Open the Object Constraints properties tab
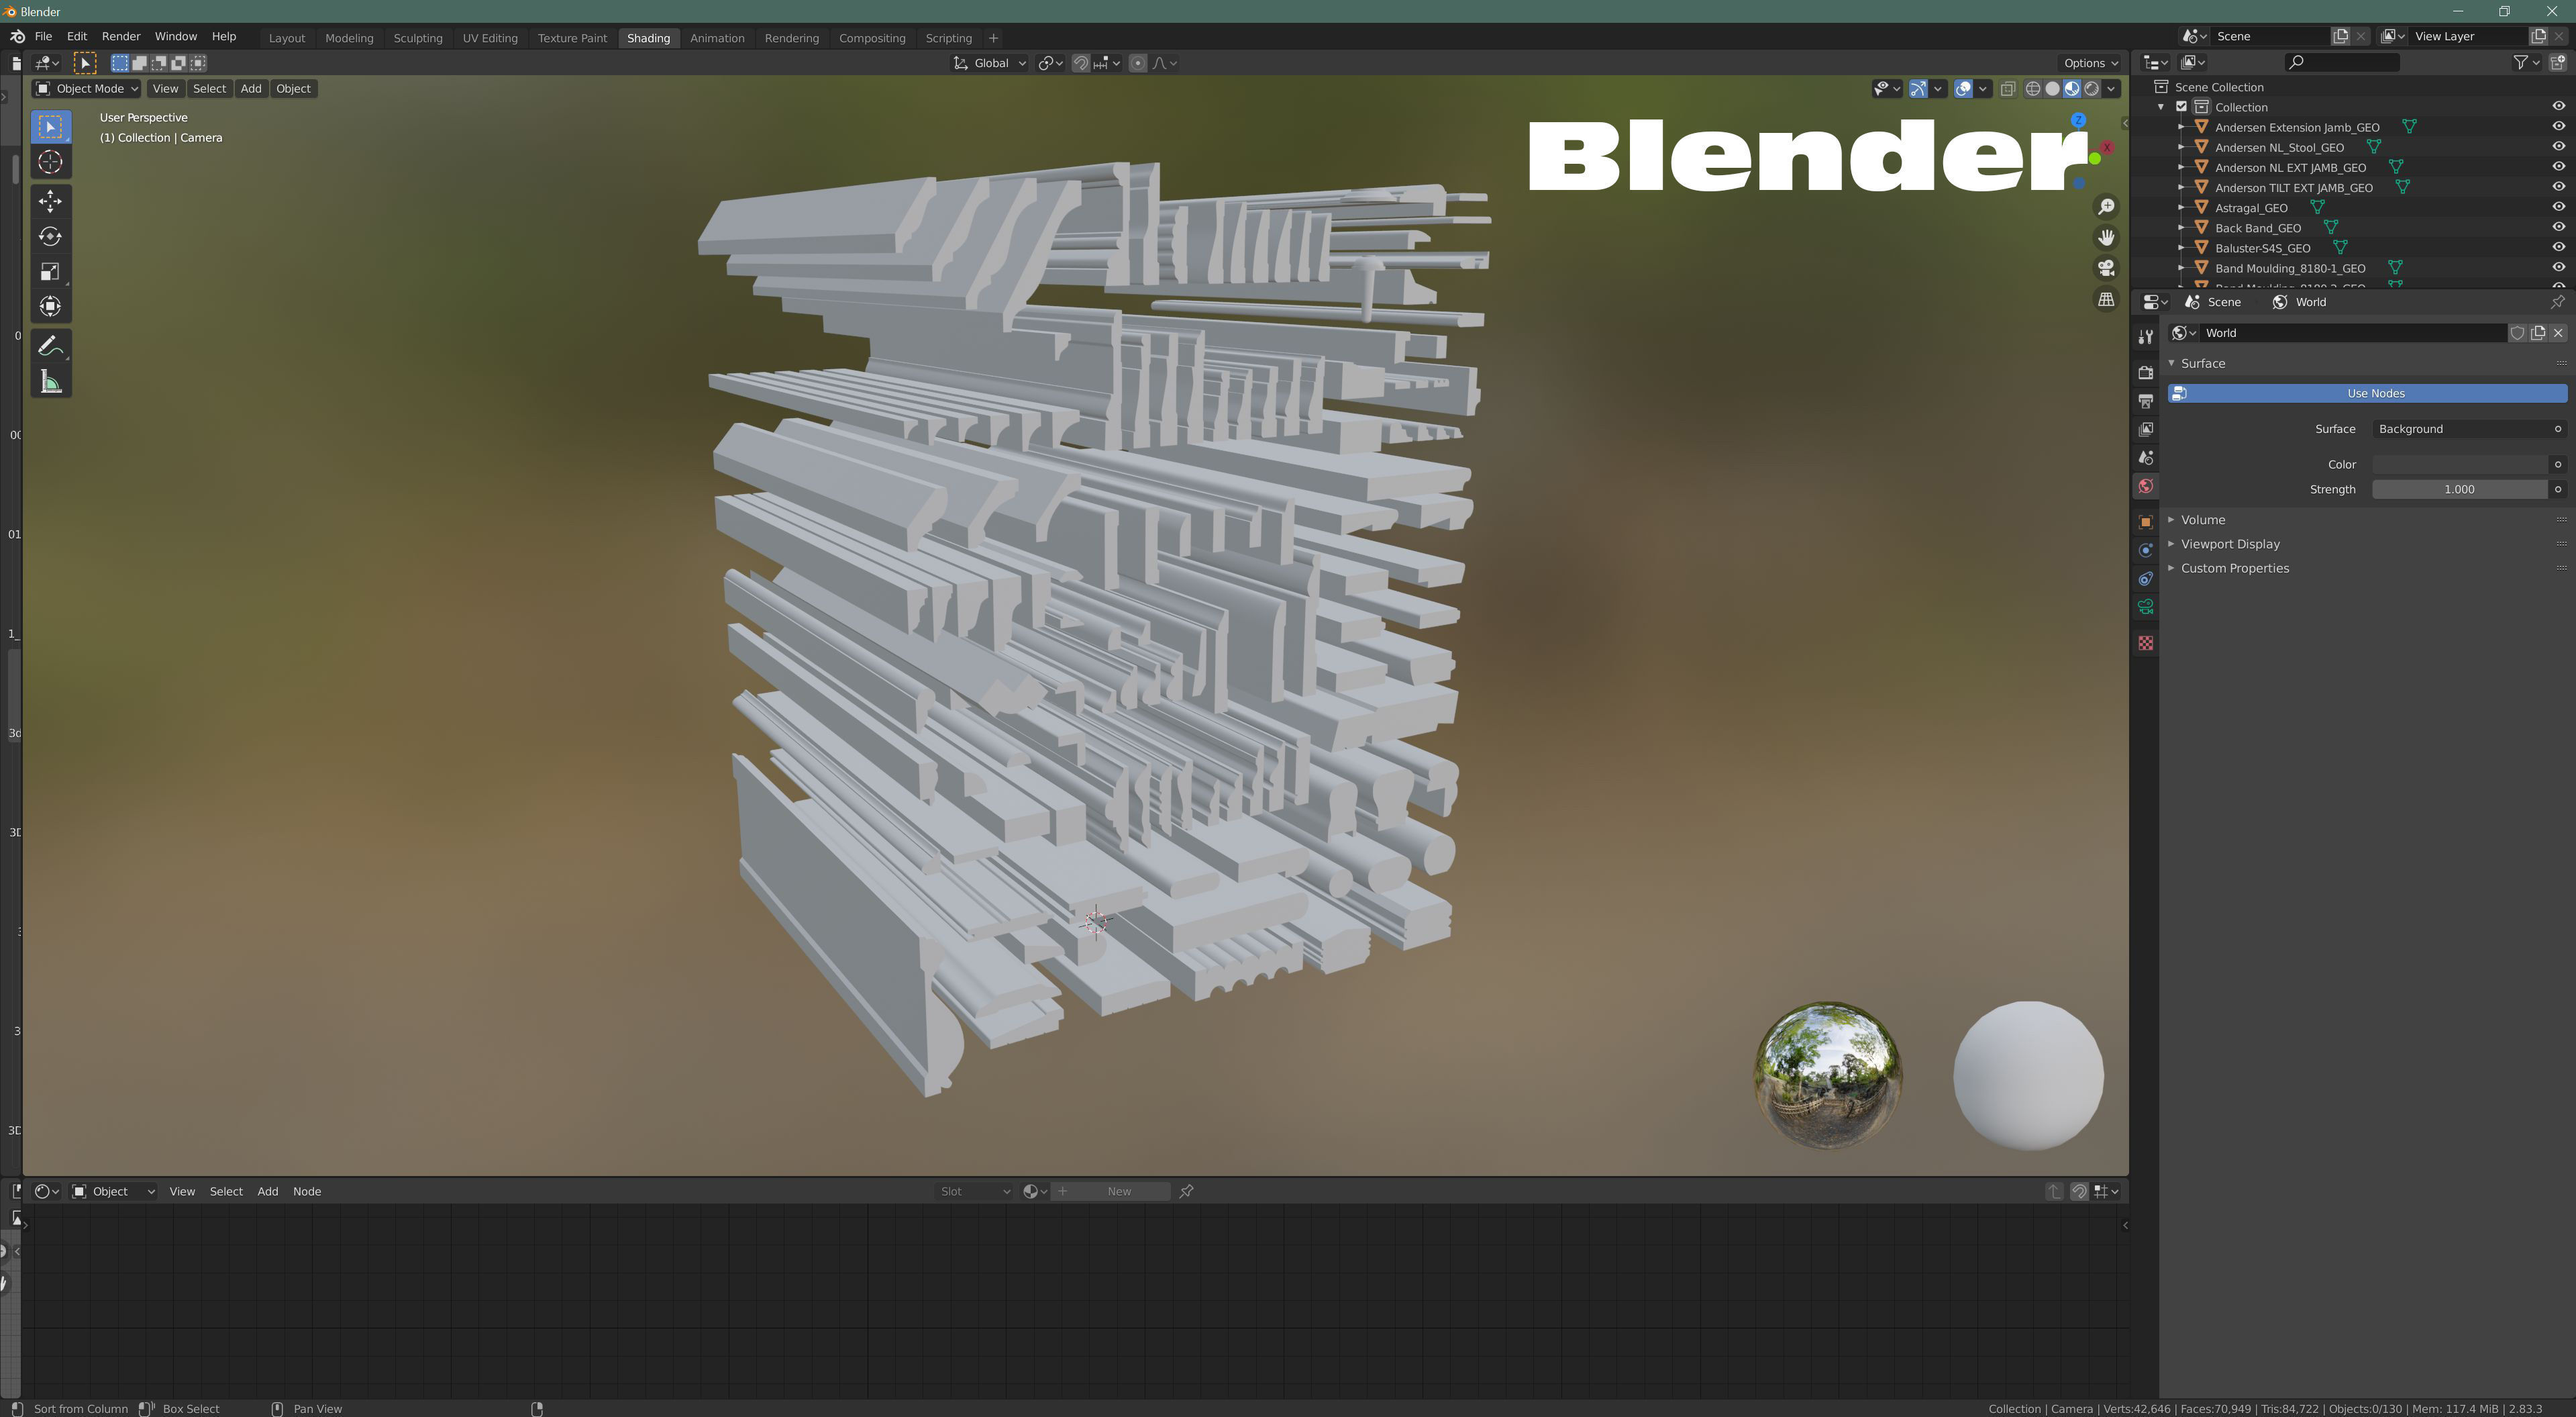 (2145, 579)
